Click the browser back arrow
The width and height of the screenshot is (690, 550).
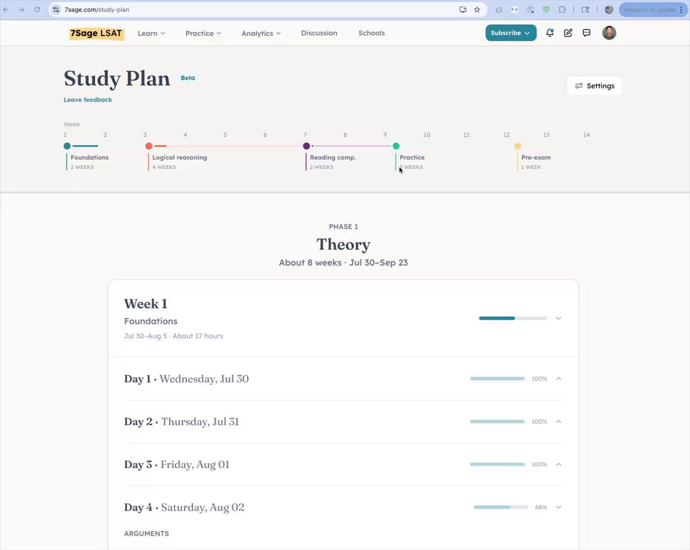[6, 10]
